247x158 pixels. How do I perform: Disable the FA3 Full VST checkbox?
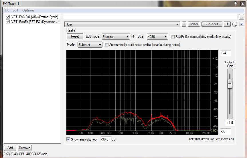[x=7, y=17]
